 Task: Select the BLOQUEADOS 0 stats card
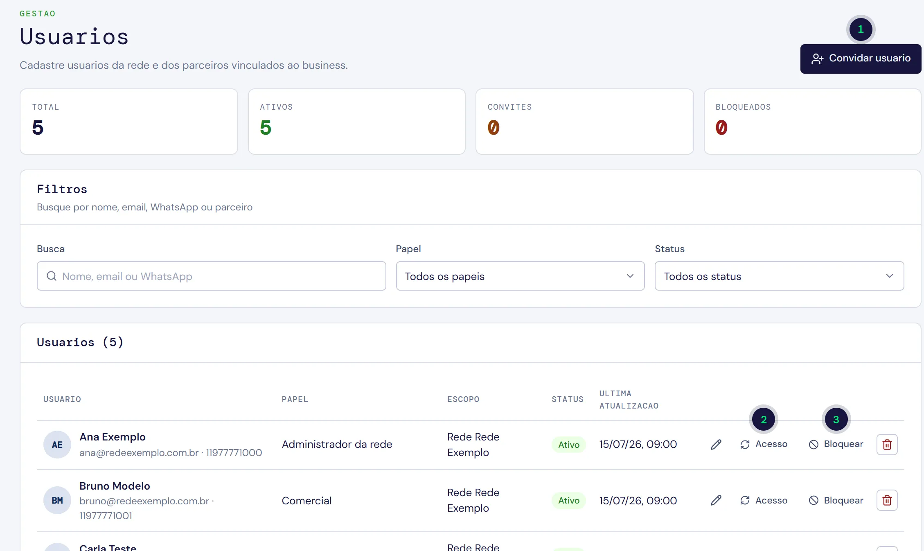812,122
